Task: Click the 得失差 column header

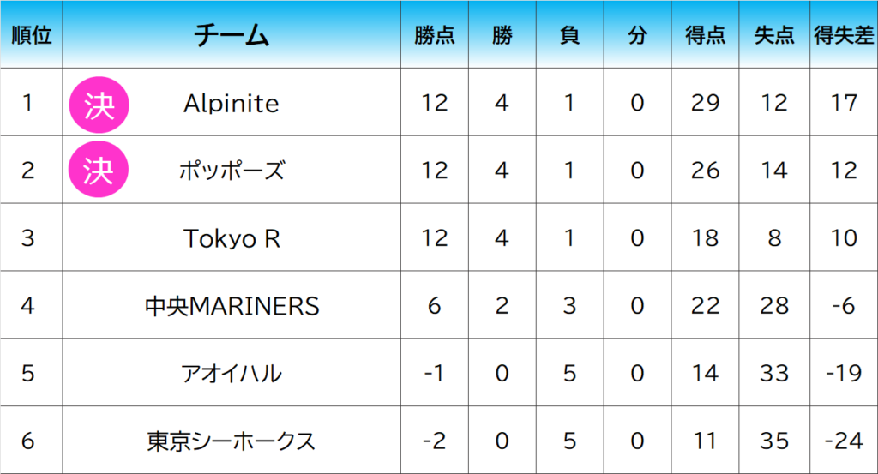Action: click(844, 35)
